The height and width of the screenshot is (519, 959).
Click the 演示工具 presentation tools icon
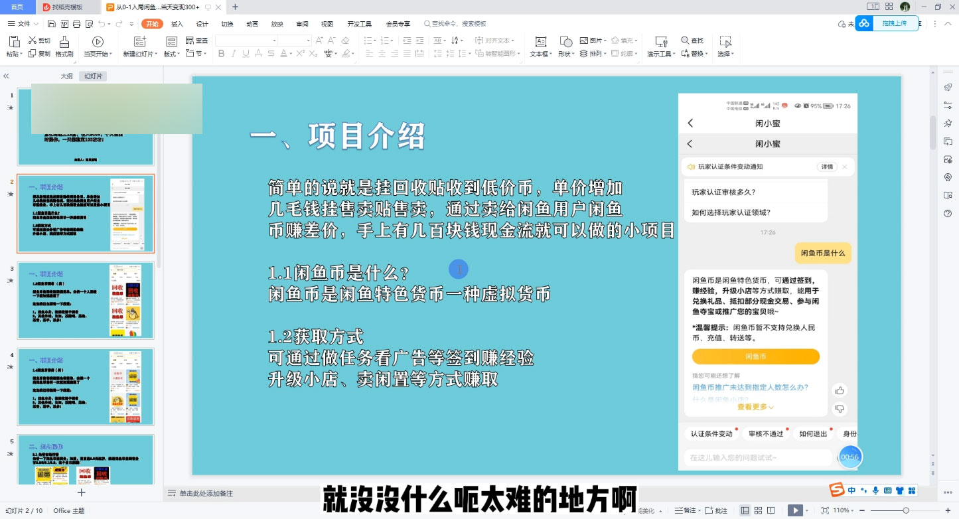[660, 42]
